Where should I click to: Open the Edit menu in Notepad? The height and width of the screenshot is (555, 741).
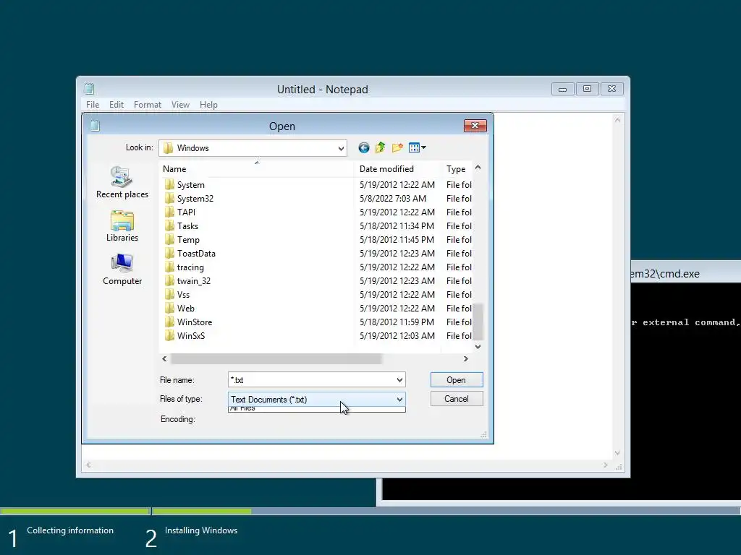117,104
